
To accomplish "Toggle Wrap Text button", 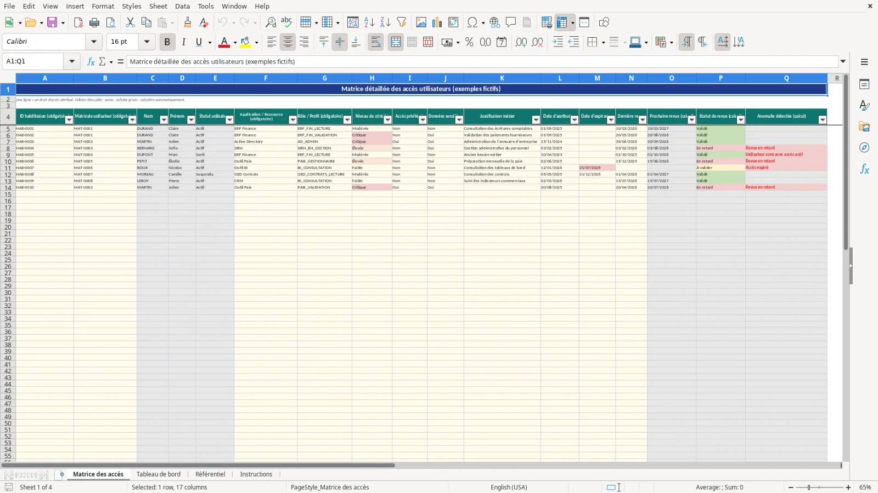I will pos(376,42).
